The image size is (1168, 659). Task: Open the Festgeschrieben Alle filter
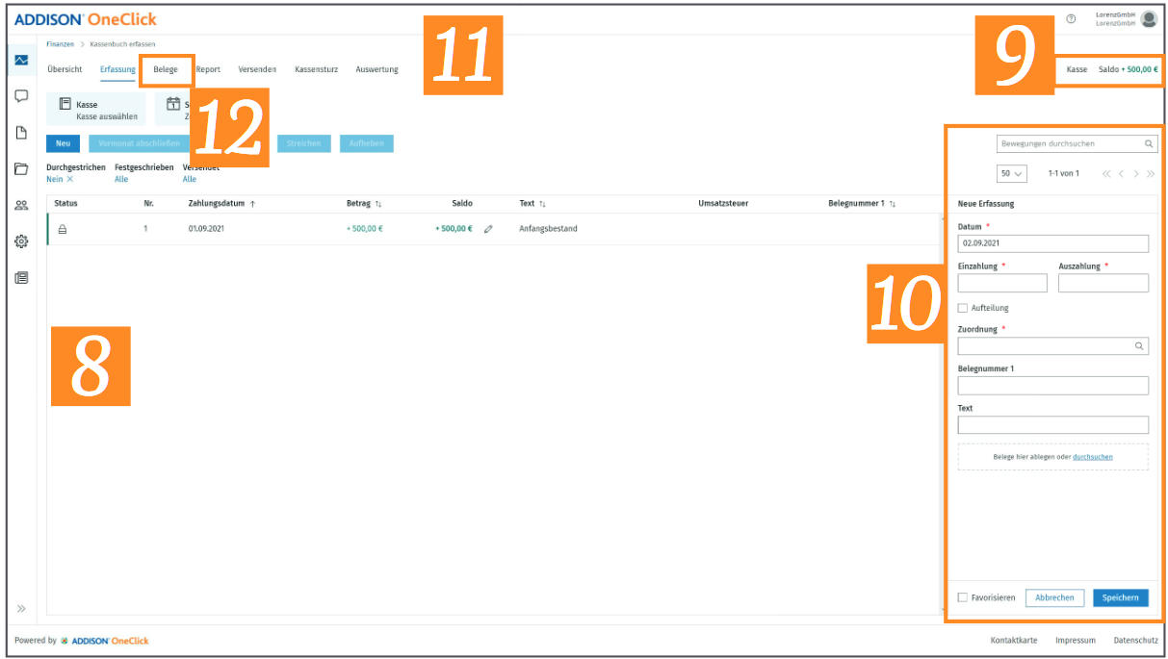[121, 179]
